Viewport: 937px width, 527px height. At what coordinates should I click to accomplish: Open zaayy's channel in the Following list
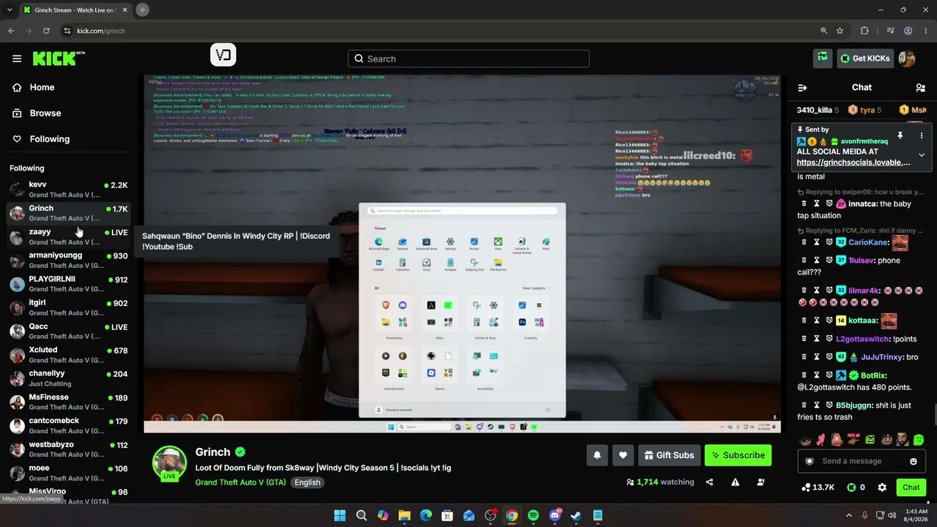pyautogui.click(x=69, y=236)
